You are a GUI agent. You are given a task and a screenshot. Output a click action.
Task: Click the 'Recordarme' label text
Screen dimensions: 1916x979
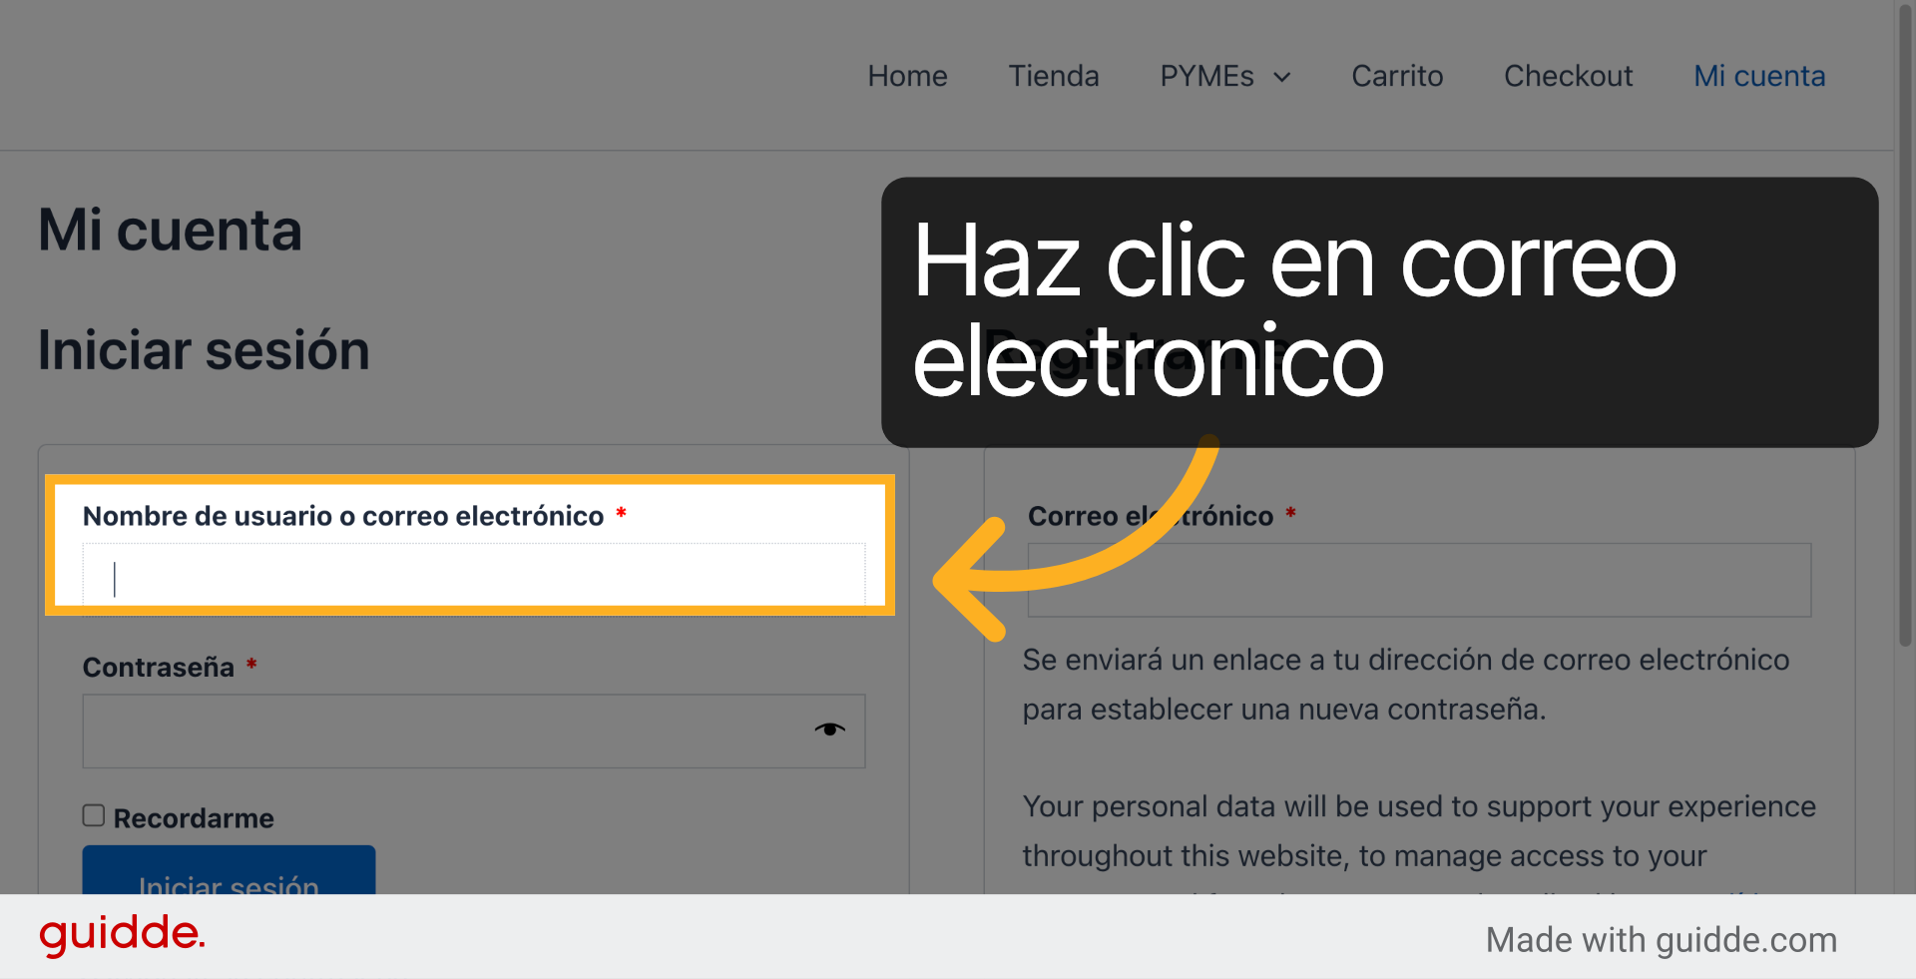click(194, 818)
